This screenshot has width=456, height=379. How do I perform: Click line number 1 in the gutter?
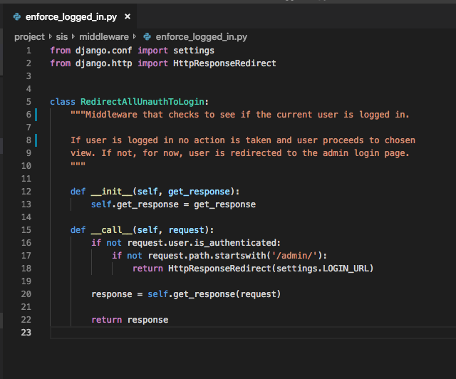click(28, 51)
